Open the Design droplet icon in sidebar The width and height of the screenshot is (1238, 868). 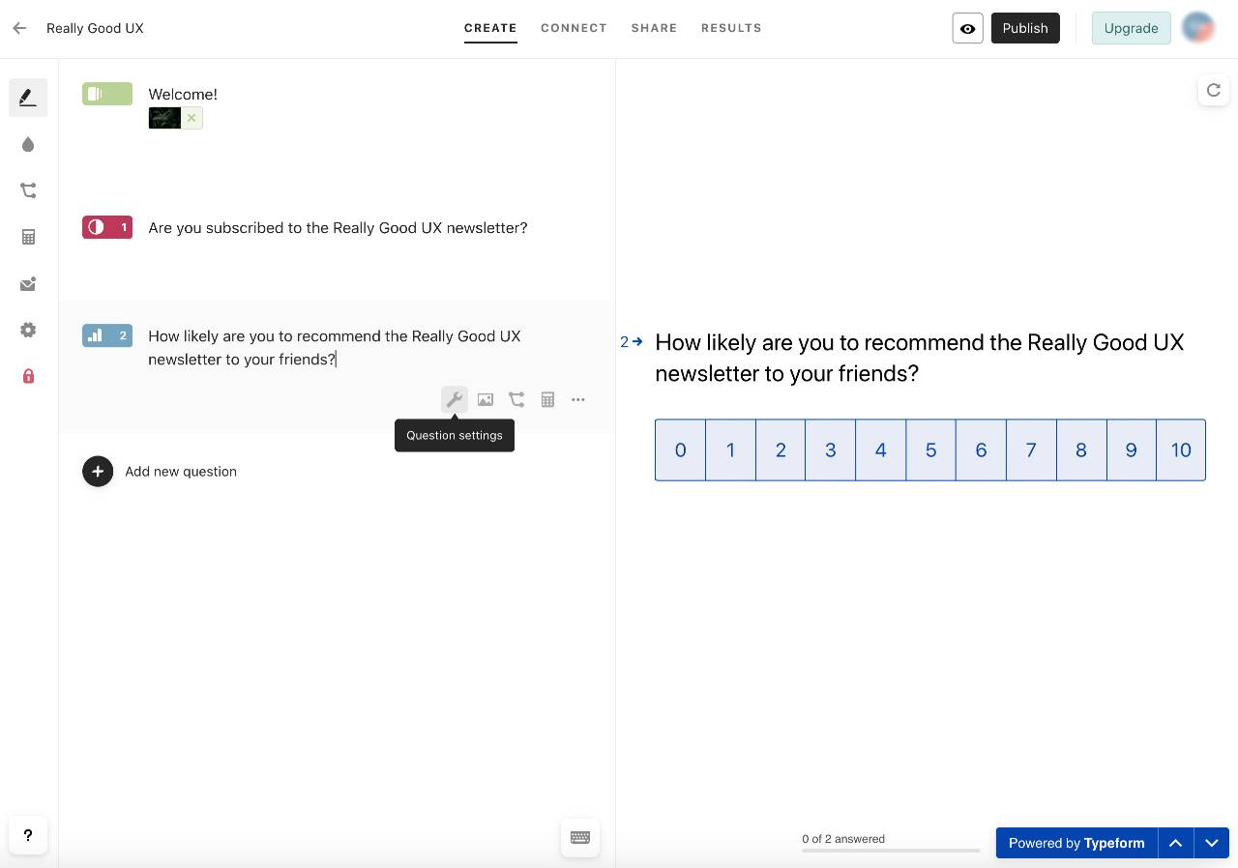click(x=28, y=144)
